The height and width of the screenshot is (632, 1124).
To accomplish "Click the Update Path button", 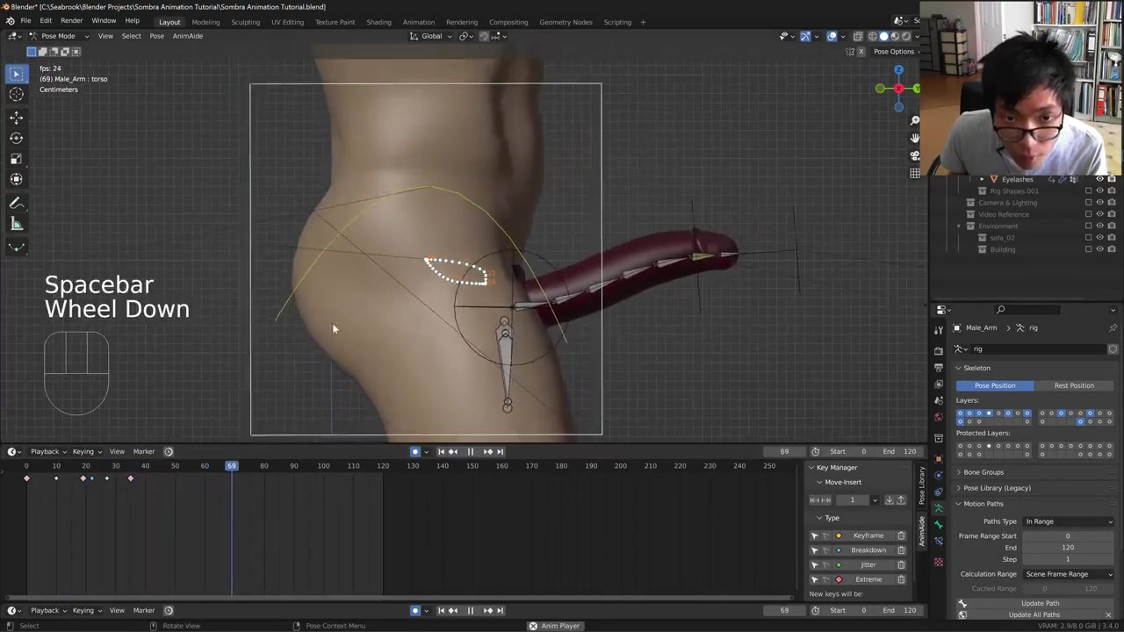I will point(1040,603).
